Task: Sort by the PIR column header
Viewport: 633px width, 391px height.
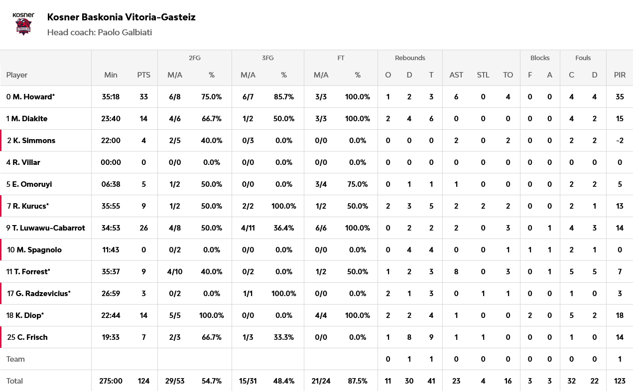Action: tap(620, 75)
